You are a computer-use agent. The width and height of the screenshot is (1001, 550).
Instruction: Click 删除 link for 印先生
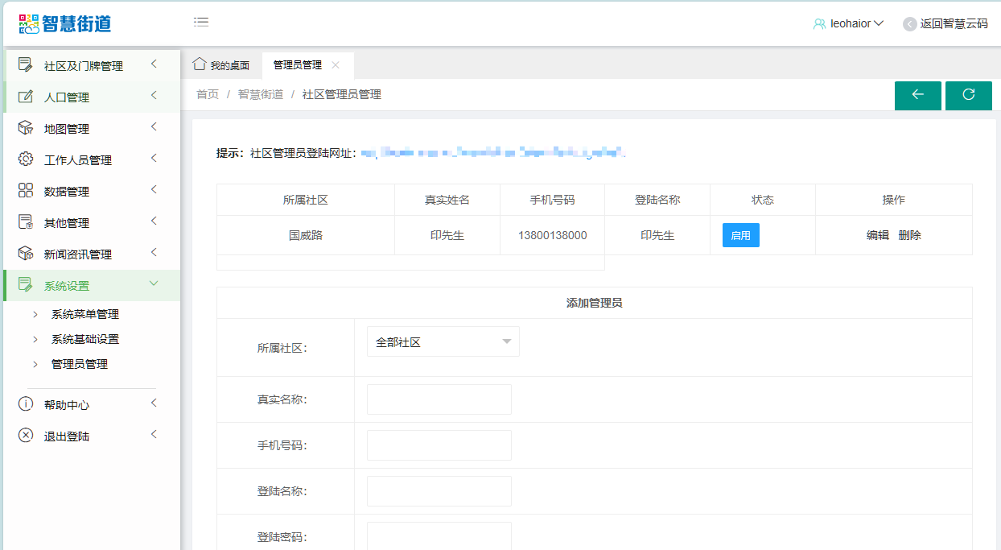(910, 235)
